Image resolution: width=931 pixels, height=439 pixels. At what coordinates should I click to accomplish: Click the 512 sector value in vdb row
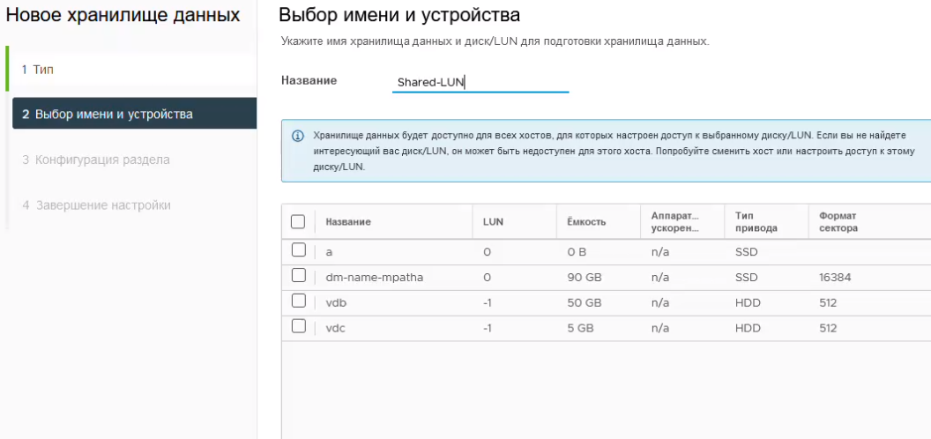tap(828, 303)
